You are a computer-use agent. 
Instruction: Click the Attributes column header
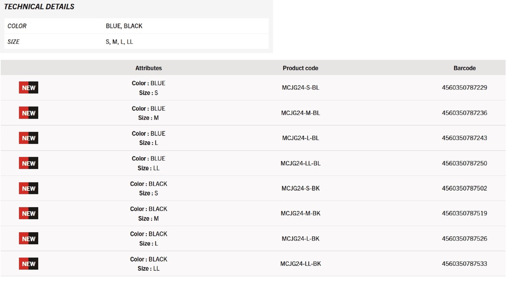point(149,68)
